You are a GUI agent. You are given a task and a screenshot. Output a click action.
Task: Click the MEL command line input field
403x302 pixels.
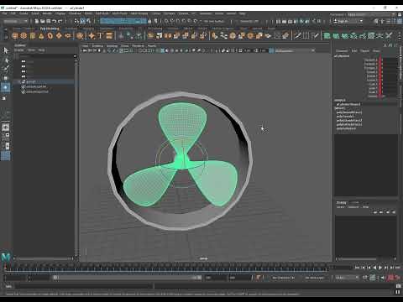84,286
